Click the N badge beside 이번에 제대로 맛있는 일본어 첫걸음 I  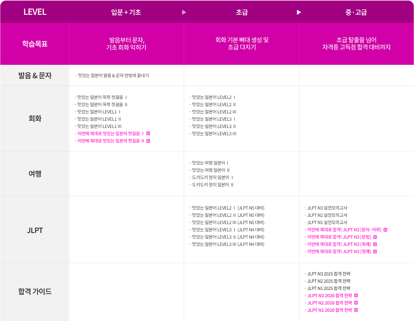tap(148, 134)
